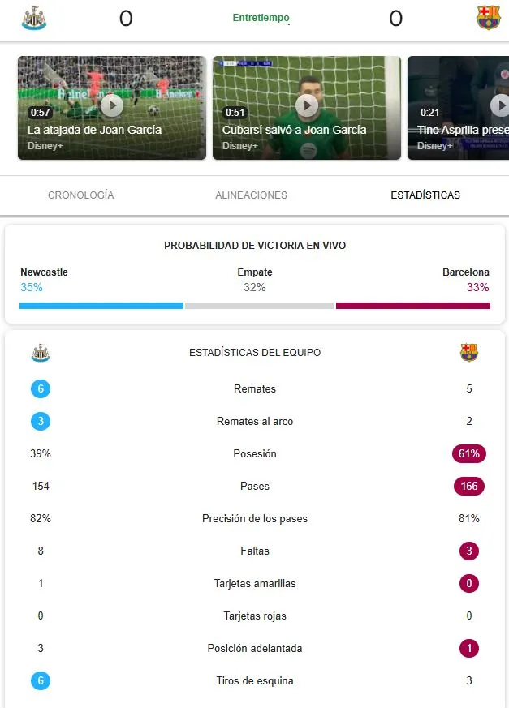Switch to the Alineaciones tab

coord(251,195)
